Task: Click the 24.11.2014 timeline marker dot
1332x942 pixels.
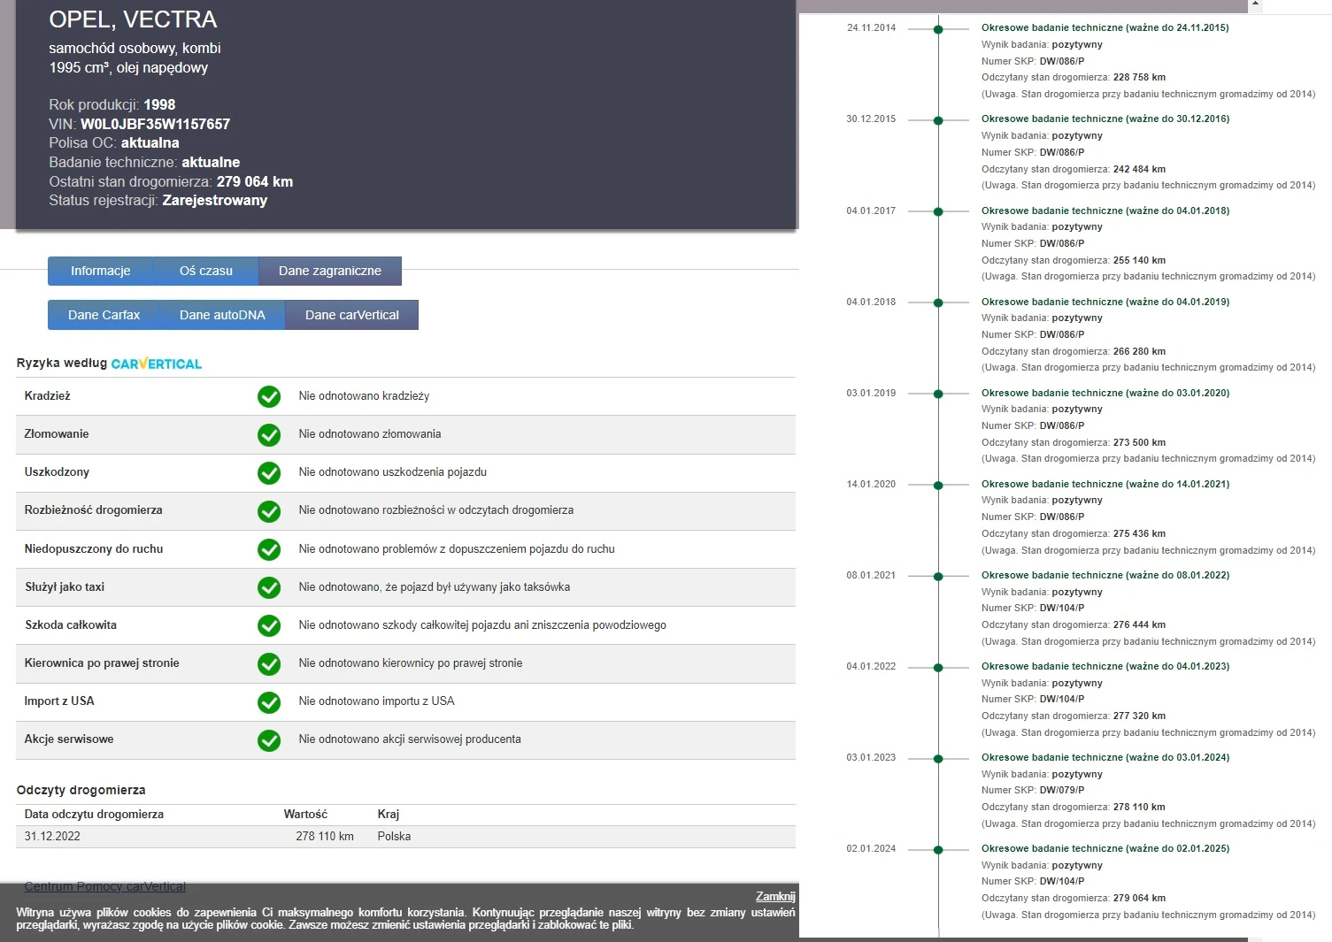Action: (x=938, y=29)
